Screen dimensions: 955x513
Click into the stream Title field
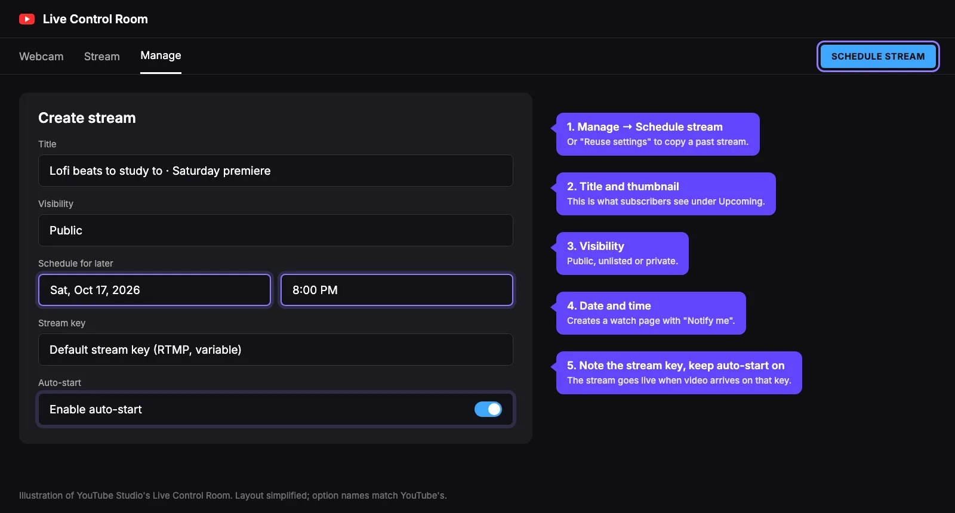click(x=276, y=171)
